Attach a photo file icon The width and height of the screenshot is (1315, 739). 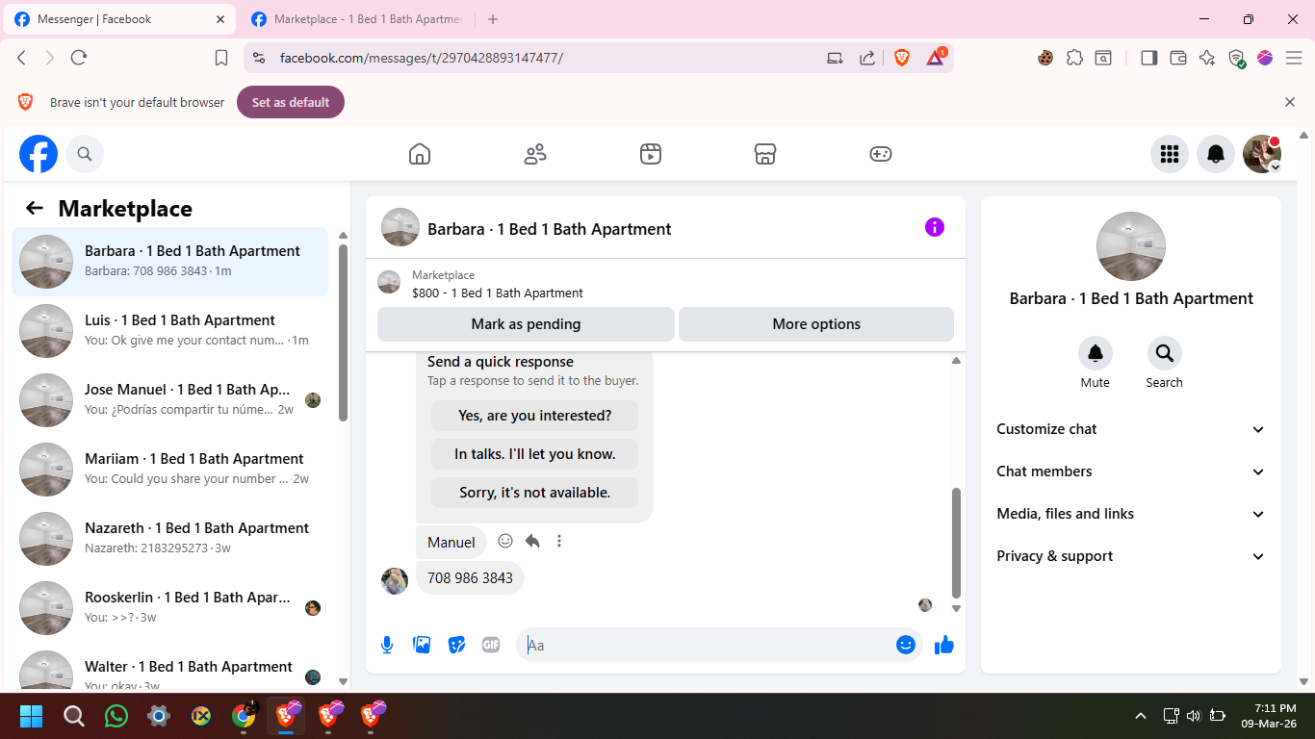[x=422, y=645]
